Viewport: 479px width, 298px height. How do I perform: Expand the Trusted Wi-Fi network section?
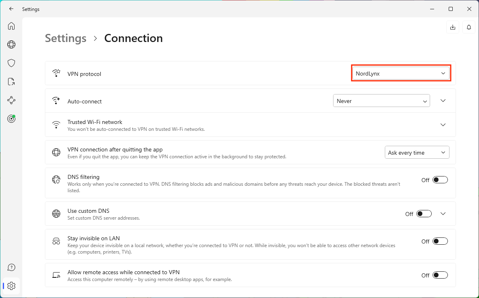click(x=443, y=125)
